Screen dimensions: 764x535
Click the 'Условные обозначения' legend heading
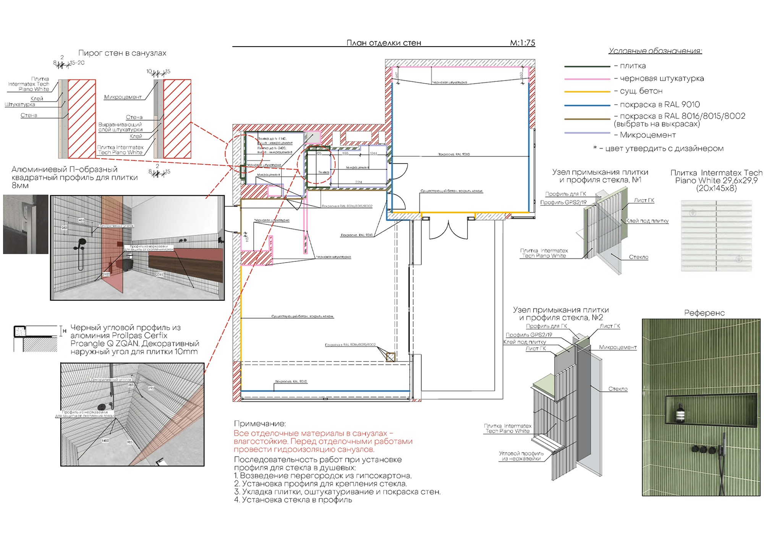pos(655,51)
